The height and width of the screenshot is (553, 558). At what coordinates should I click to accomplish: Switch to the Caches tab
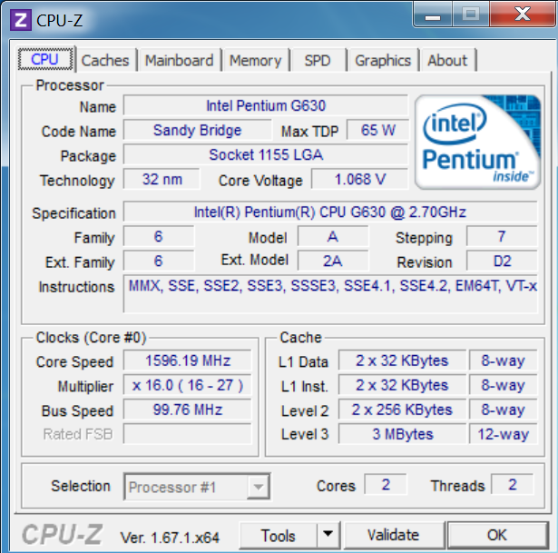pos(105,61)
